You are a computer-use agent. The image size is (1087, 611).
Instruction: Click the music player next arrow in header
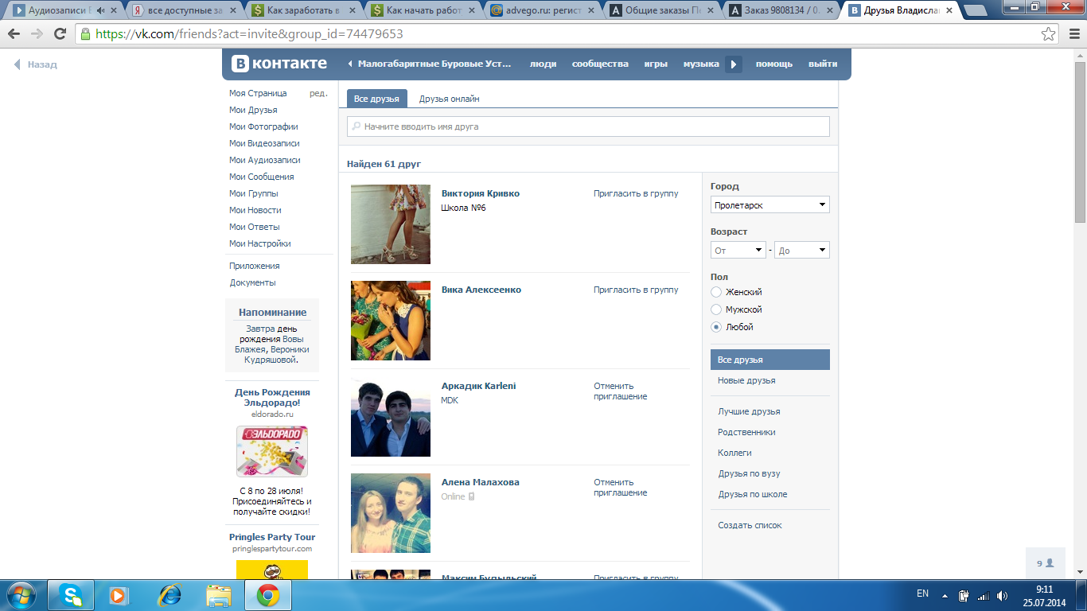[733, 64]
